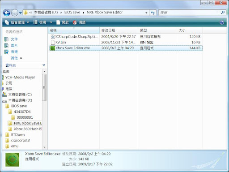
Task: Select the emu folder in the tree
Action: coord(15,146)
